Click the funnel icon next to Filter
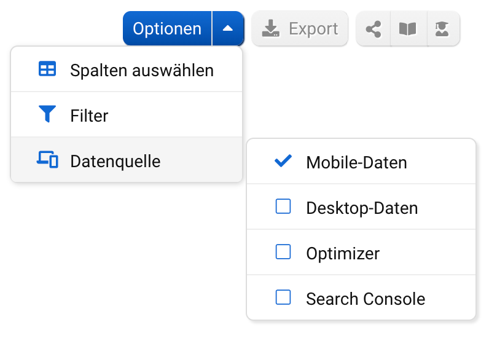Image resolution: width=489 pixels, height=338 pixels. [x=47, y=114]
